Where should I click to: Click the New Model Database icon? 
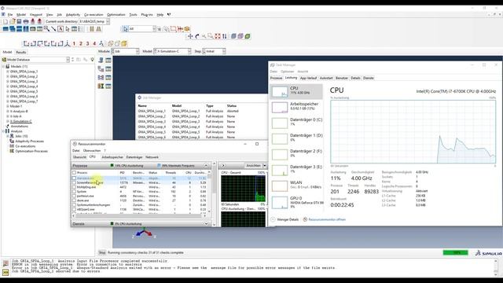pyautogui.click(x=6, y=21)
